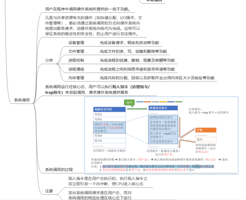The image size is (246, 200).
Task: Click the highlighted 调用库函数 block in diagram
Action: click(109, 127)
